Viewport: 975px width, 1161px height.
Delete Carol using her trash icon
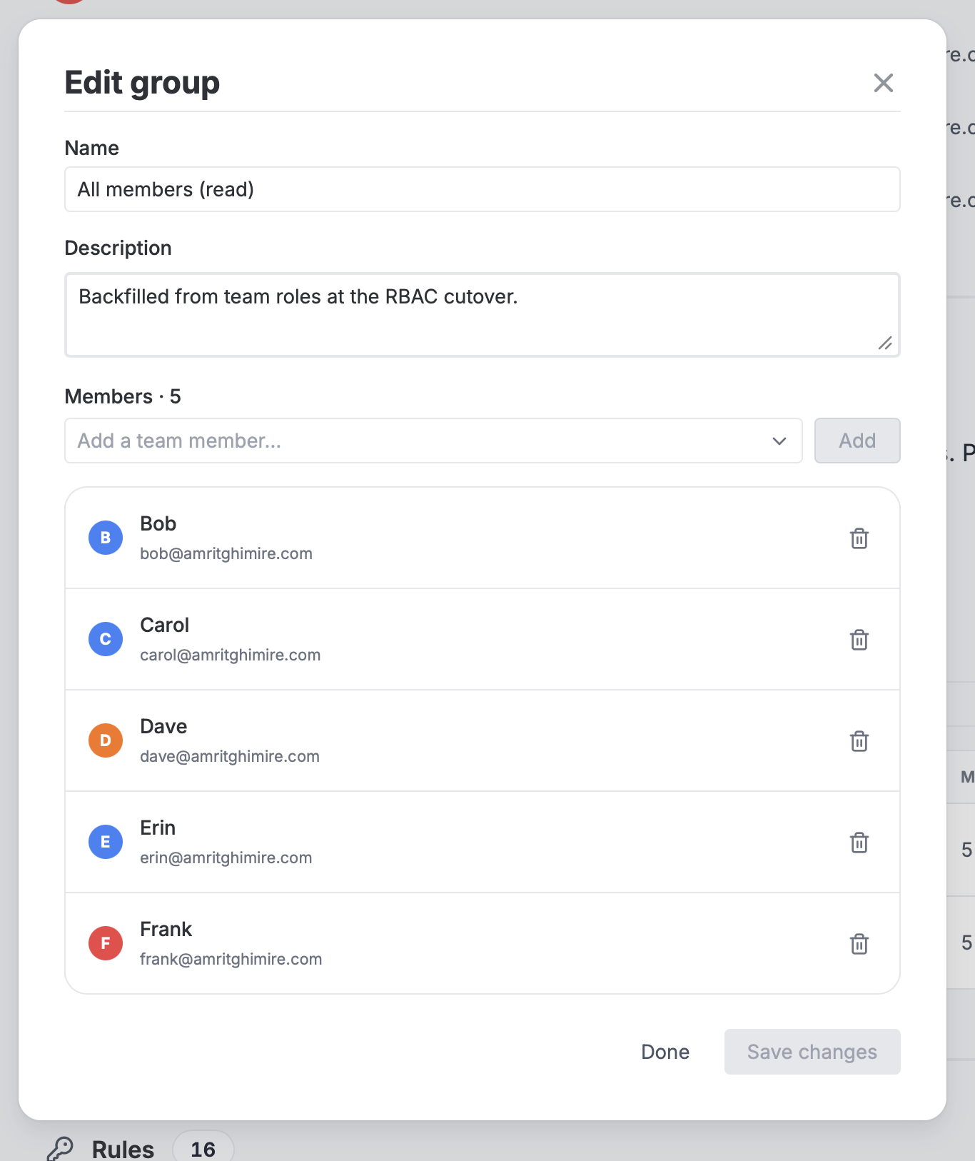(x=859, y=640)
